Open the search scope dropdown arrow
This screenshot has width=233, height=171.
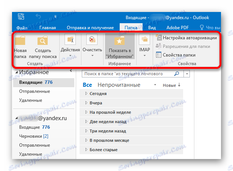187,74
